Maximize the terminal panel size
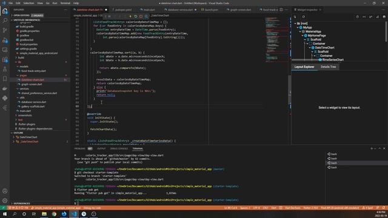Screen dimensions: 388x218 pos(380,148)
